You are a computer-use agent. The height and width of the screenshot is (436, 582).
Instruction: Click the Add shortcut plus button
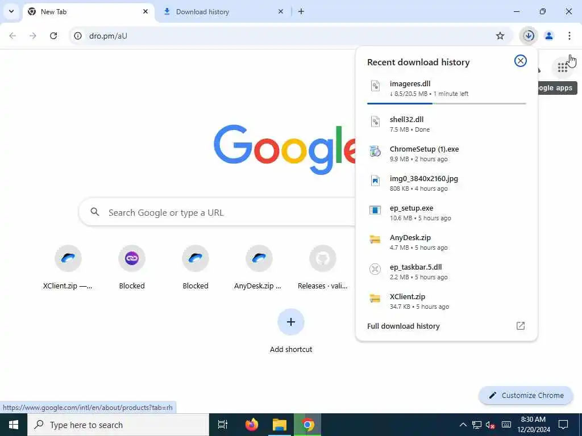[x=291, y=322]
